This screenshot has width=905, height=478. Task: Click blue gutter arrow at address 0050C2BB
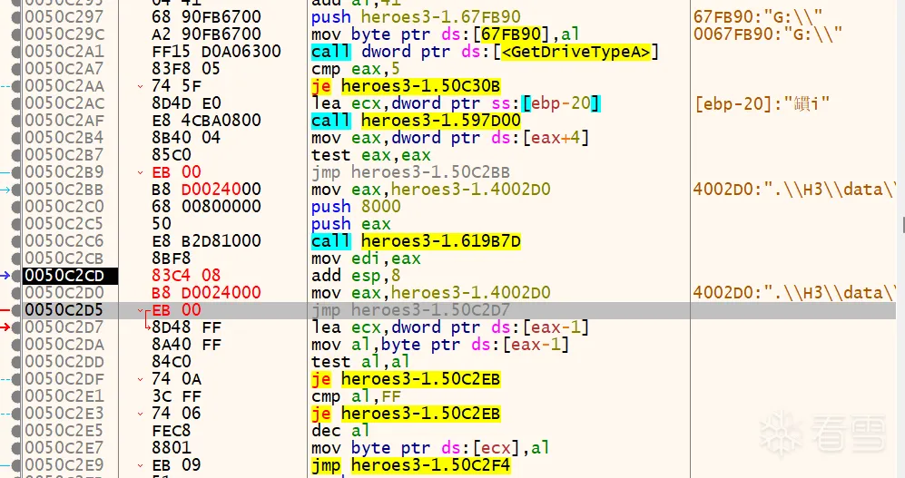point(8,190)
